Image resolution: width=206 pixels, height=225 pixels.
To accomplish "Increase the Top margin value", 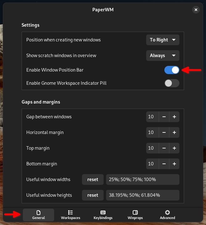I will coord(174,148).
